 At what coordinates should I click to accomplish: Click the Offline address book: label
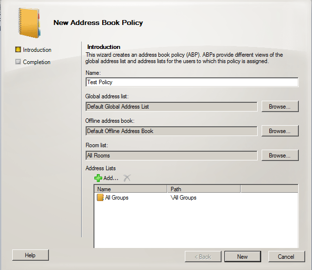(110, 121)
